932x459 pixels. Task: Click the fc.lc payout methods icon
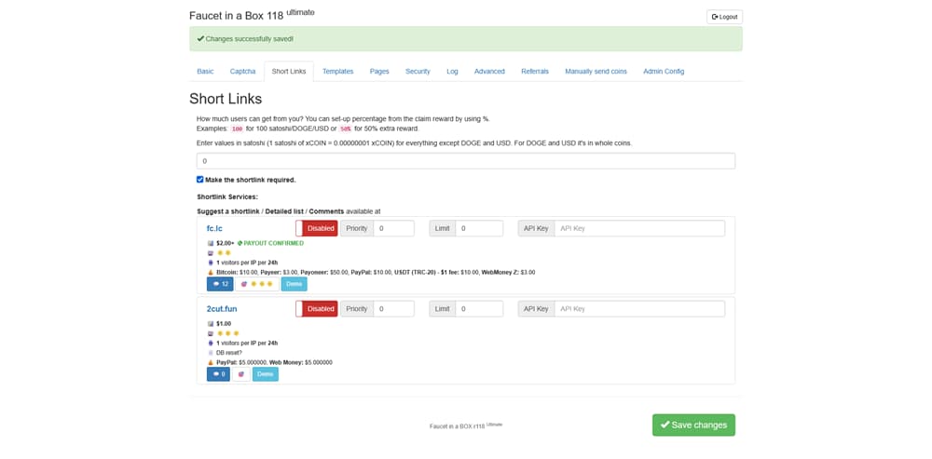pos(211,272)
